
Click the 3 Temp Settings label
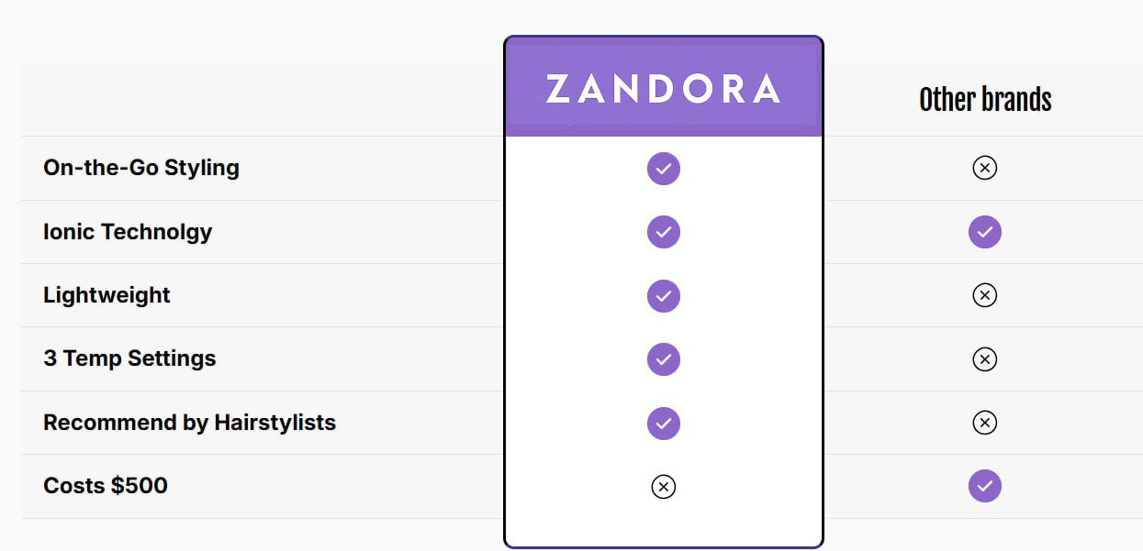pyautogui.click(x=129, y=358)
